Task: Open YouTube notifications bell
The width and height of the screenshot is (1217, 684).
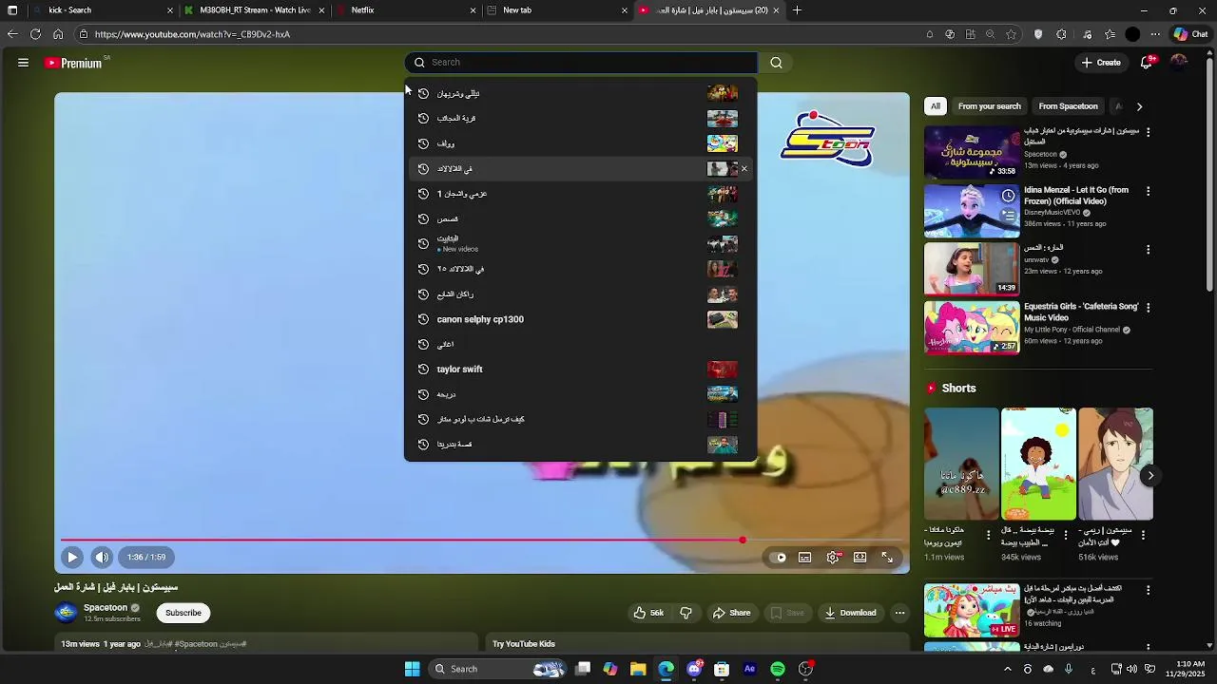Action: point(1148,63)
